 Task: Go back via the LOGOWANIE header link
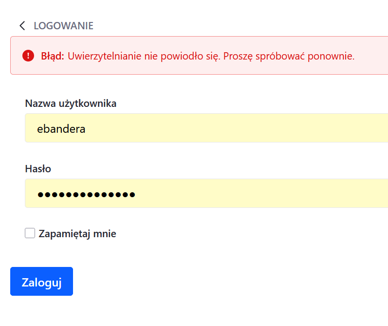coord(63,26)
